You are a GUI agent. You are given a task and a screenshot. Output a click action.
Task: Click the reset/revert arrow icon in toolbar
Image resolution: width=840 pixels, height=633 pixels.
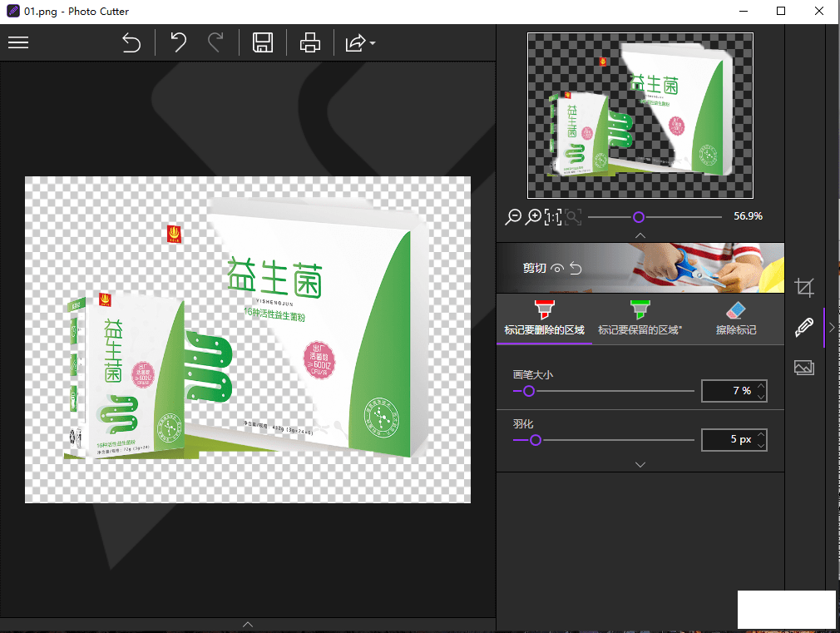click(131, 43)
